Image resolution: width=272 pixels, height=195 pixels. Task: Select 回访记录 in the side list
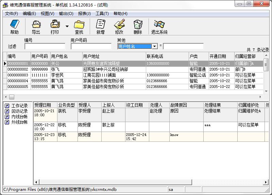tap(19, 111)
